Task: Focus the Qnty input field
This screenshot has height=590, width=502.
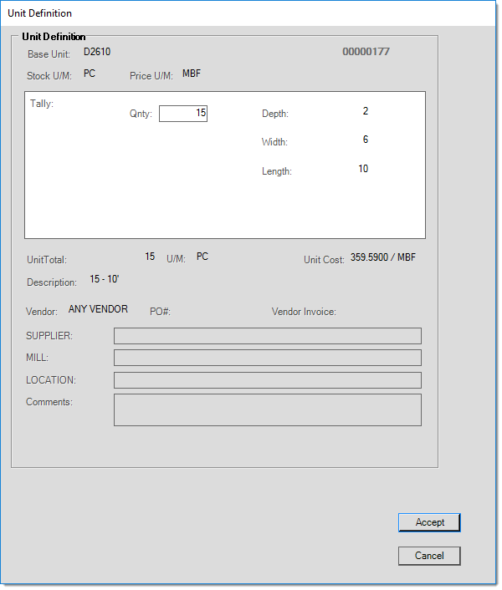Action: pyautogui.click(x=183, y=114)
